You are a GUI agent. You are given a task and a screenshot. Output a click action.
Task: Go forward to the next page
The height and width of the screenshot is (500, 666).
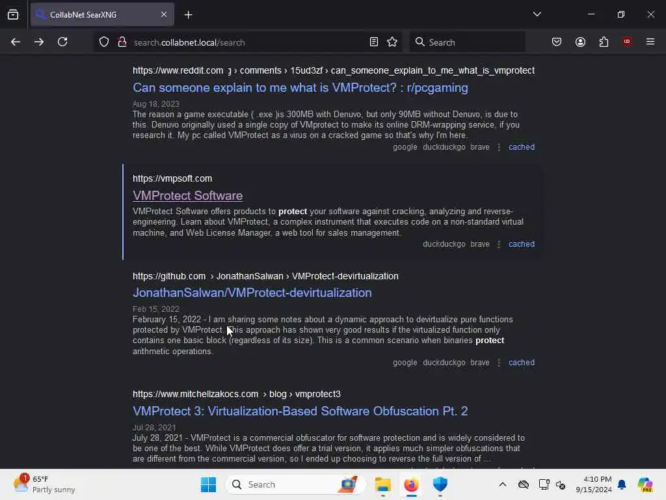[39, 42]
